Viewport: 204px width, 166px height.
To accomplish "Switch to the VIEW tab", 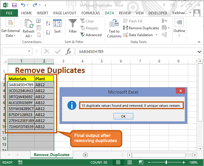I will tap(140, 13).
